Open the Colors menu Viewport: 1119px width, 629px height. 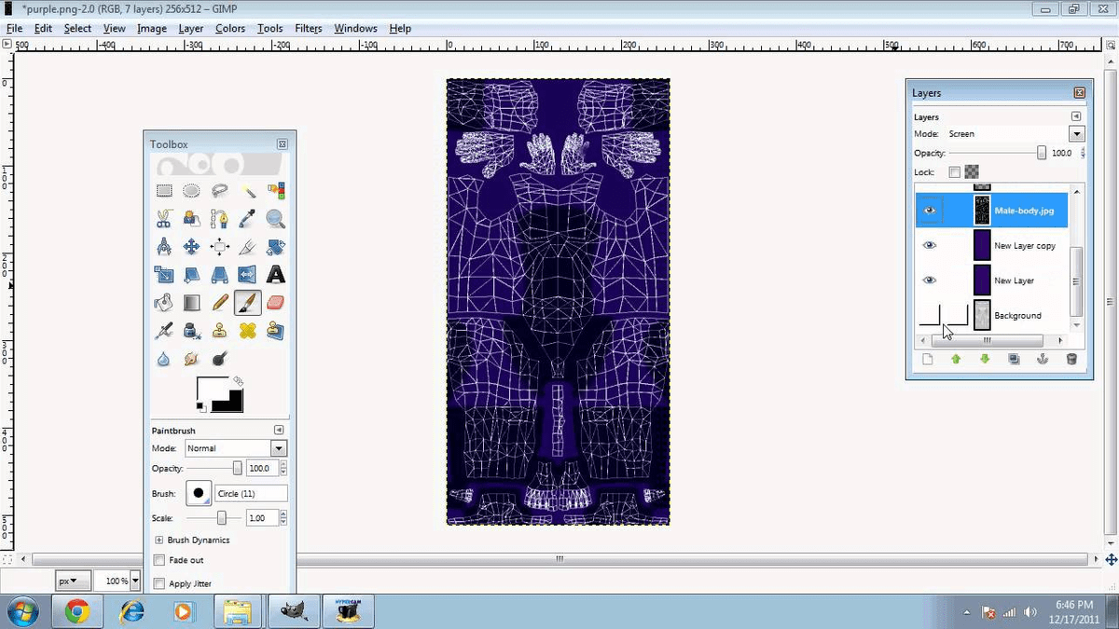pos(229,28)
